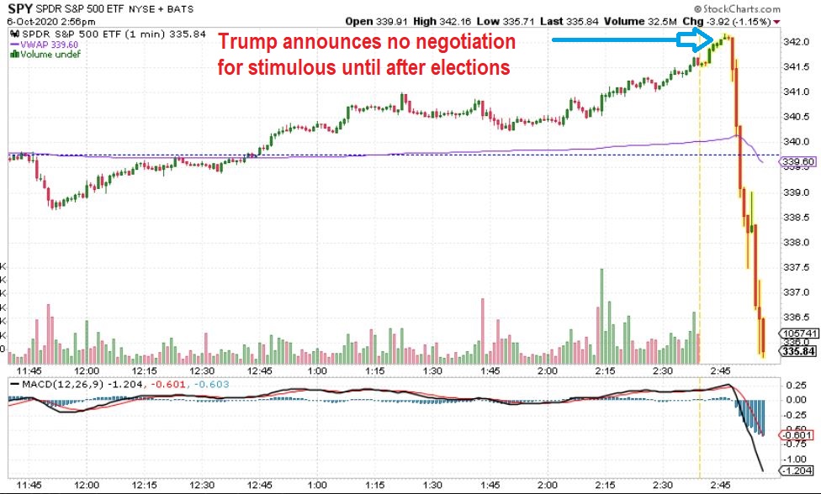Click the 'VWAP 339.60' legend entry
Image resolution: width=821 pixels, height=494 pixels.
pos(50,45)
